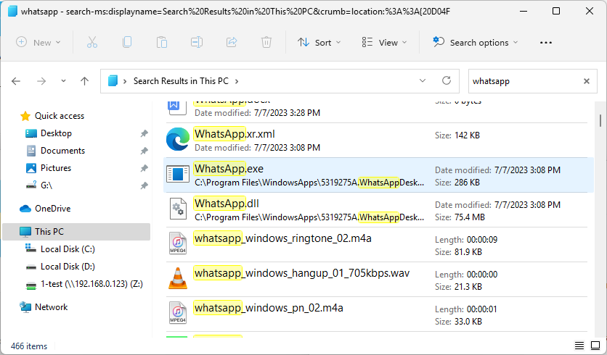Screen dimensions: 607x355
Task: Click the Copy icon in toolbar
Action: click(127, 42)
